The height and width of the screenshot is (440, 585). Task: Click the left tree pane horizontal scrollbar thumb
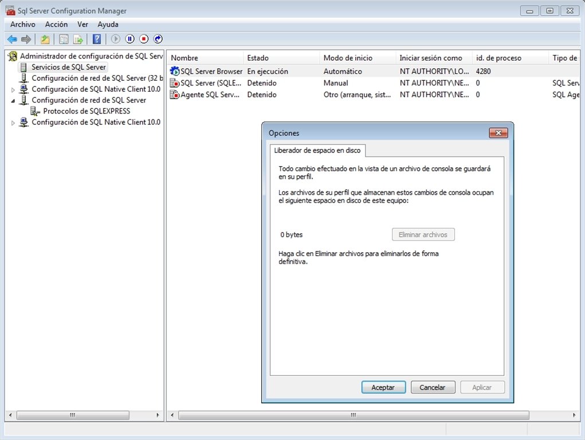pos(73,415)
